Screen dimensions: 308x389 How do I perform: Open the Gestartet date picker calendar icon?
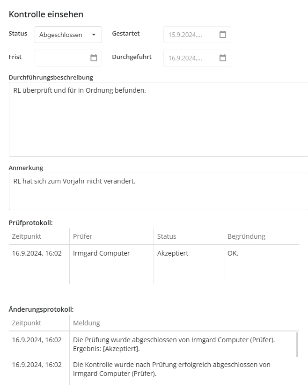pyautogui.click(x=223, y=35)
